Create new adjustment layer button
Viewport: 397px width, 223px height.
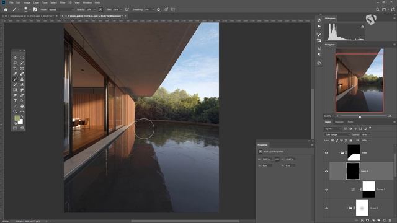pyautogui.click(x=373, y=221)
